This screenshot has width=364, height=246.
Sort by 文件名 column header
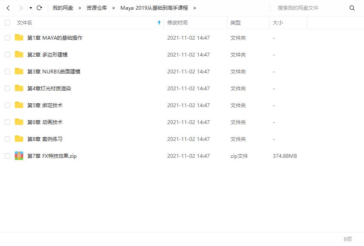pos(24,22)
